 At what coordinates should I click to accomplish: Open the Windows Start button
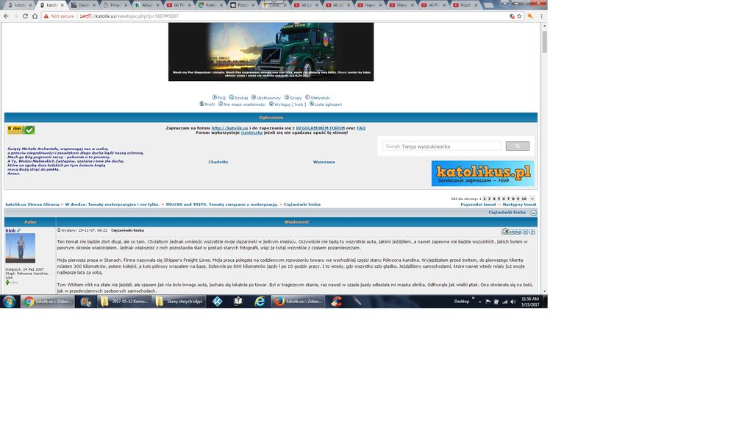pos(9,302)
